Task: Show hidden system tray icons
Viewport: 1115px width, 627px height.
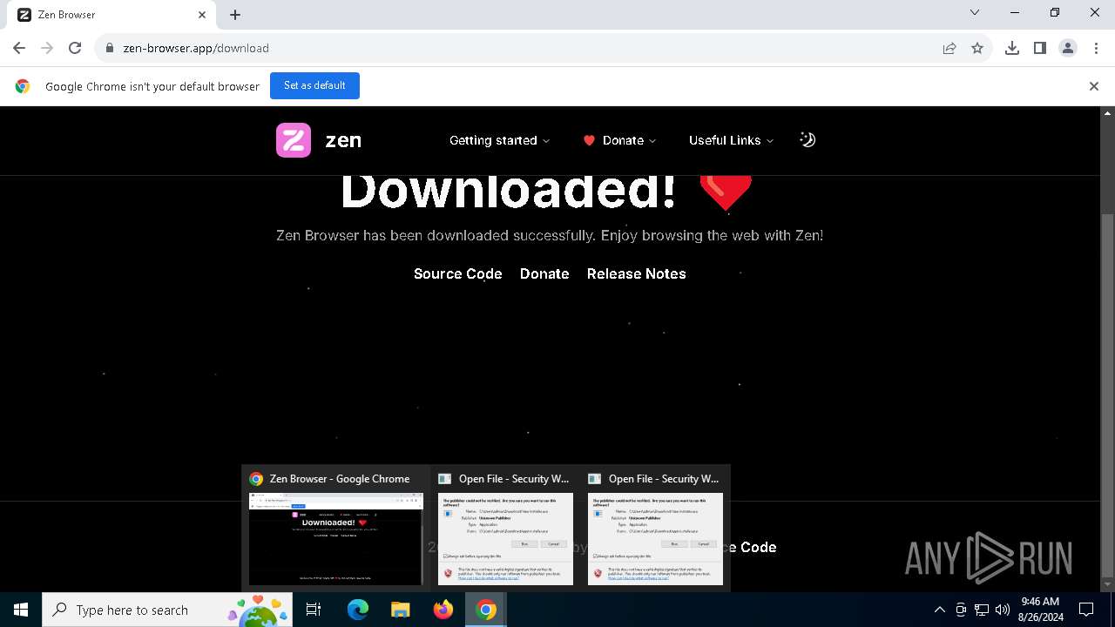Action: coord(939,610)
